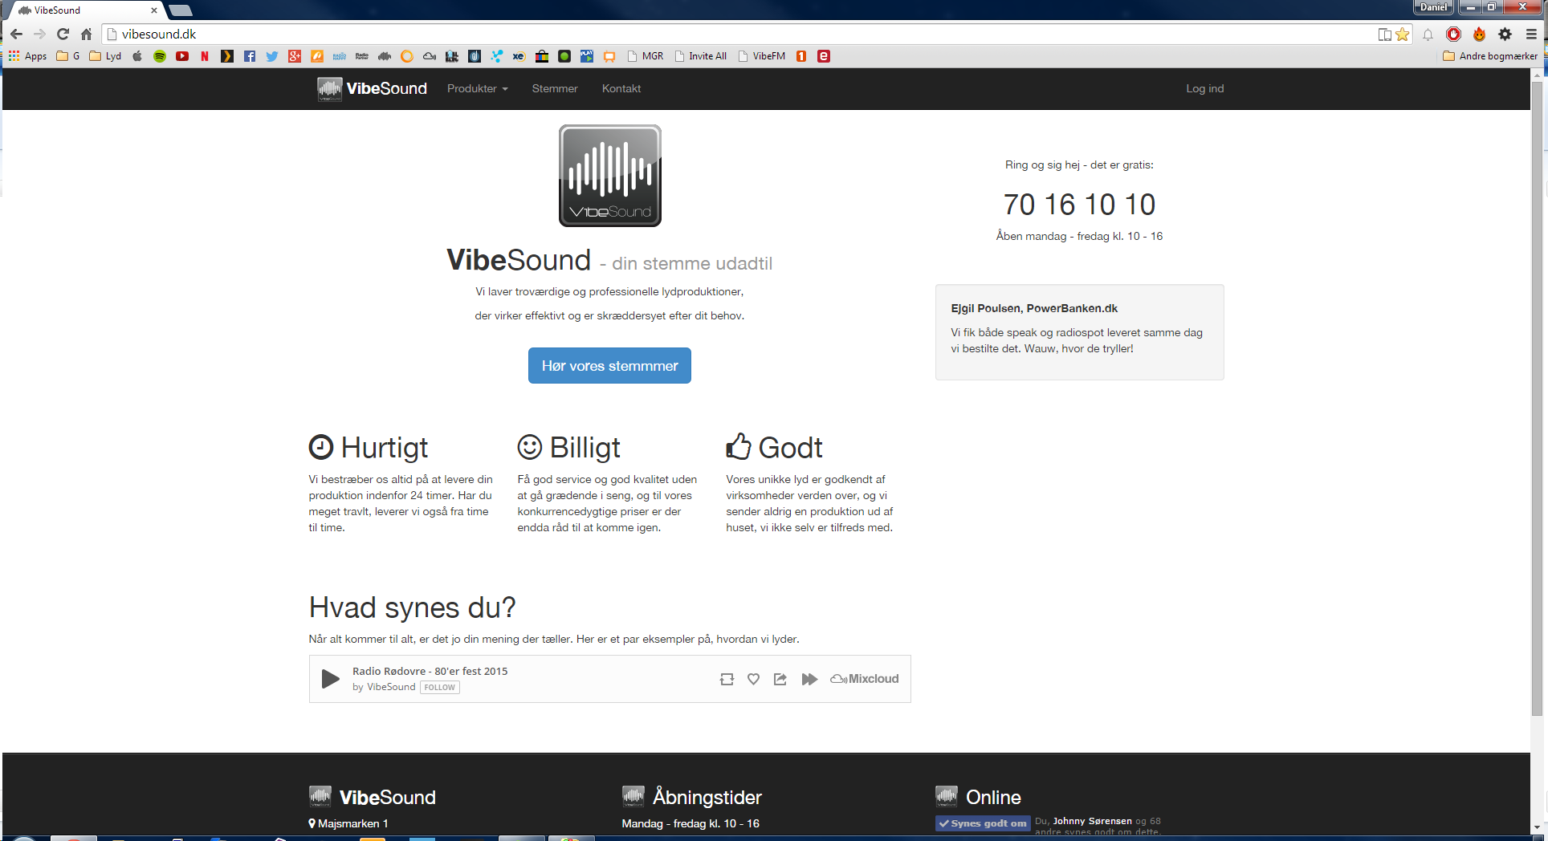Open the Daniel profile menu
The image size is (1548, 841).
(x=1433, y=7)
